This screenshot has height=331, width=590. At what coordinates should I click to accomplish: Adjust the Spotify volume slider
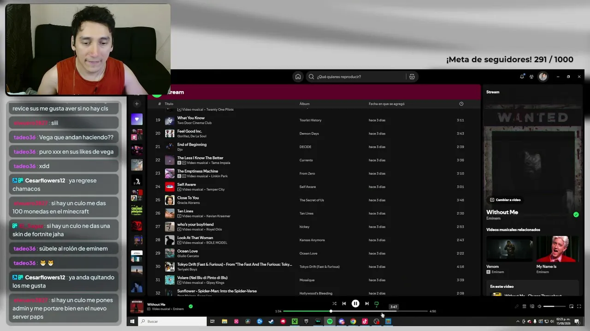(x=555, y=307)
